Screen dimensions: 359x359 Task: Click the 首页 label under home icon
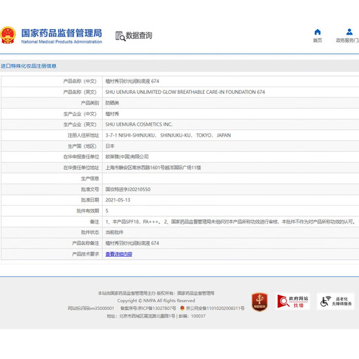(318, 41)
